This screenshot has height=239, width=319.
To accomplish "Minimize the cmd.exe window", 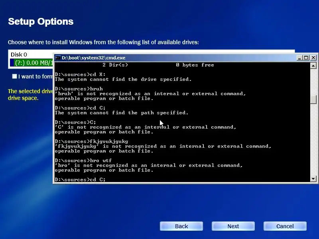I will click(299, 58).
